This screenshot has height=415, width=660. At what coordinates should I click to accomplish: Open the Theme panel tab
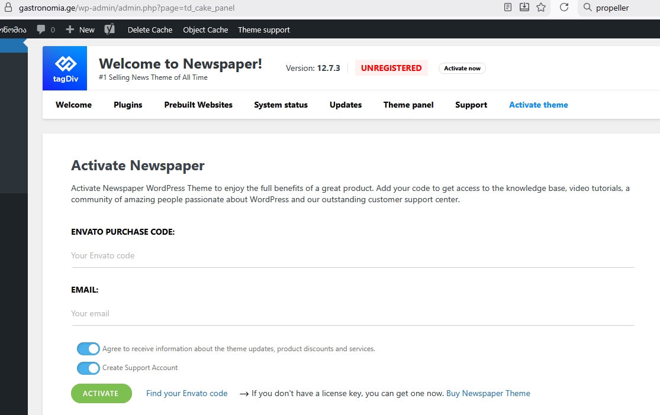[x=408, y=105]
